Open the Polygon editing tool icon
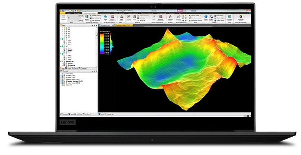The height and width of the screenshot is (155, 301). point(211,16)
